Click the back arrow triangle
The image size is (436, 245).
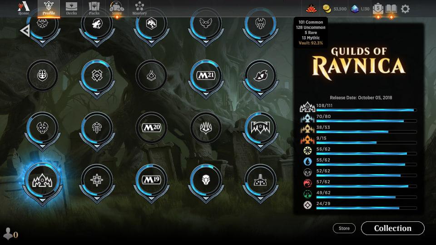coord(25,30)
